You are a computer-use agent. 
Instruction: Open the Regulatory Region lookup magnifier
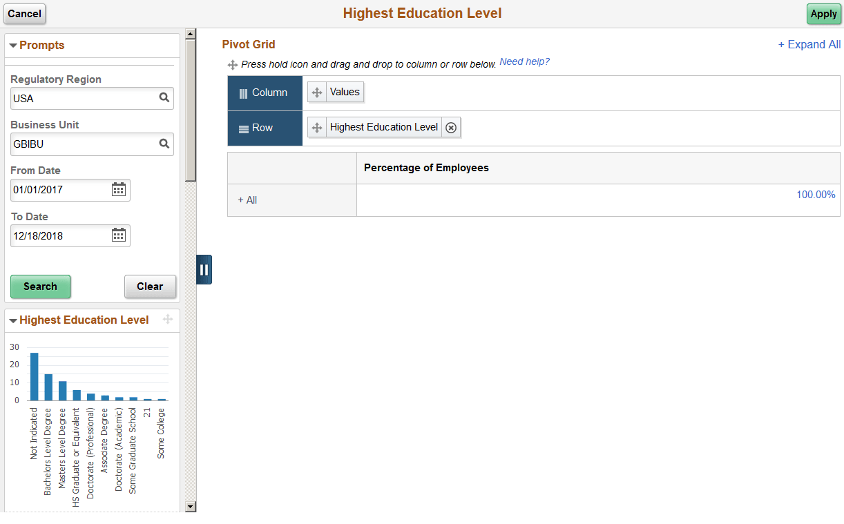point(164,98)
